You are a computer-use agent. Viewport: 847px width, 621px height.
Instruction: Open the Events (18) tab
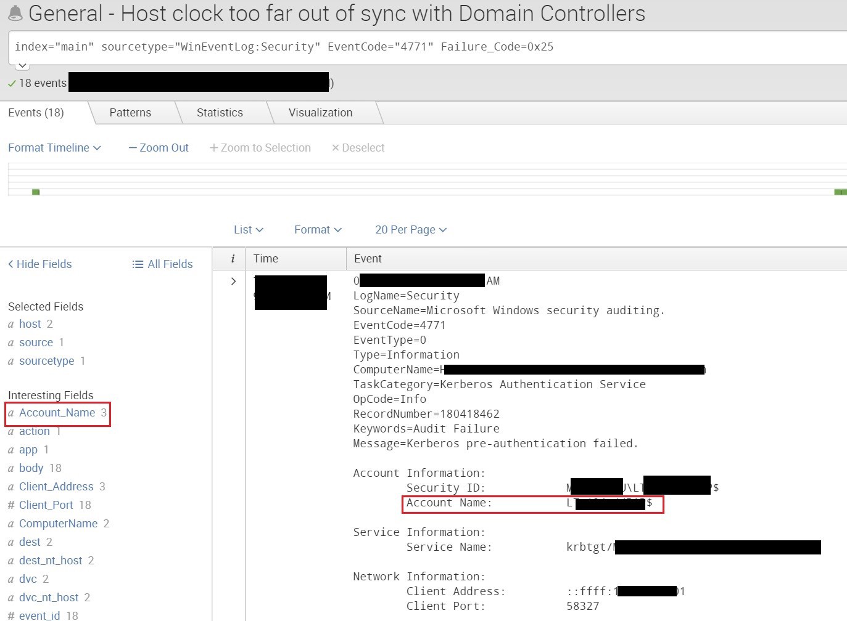[x=36, y=113]
